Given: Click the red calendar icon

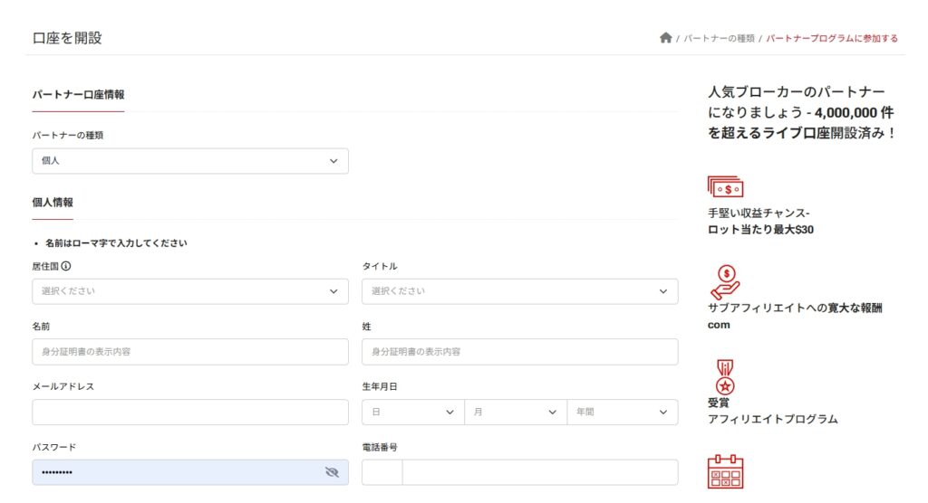Looking at the screenshot, I should point(724,472).
